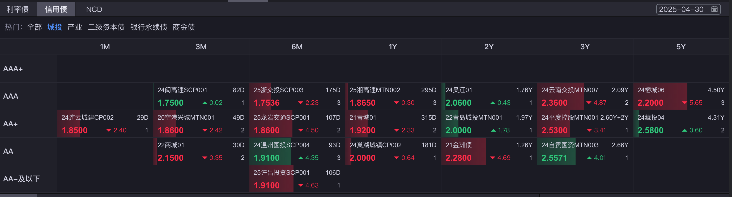The image size is (732, 197).
Task: Open the calendar icon in date field
Action: (714, 9)
